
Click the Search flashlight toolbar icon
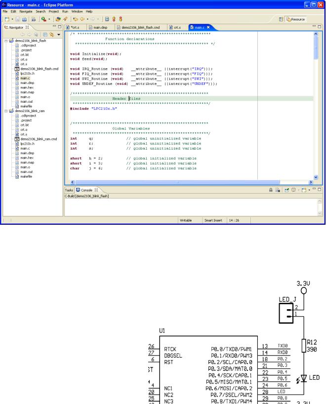click(x=65, y=19)
